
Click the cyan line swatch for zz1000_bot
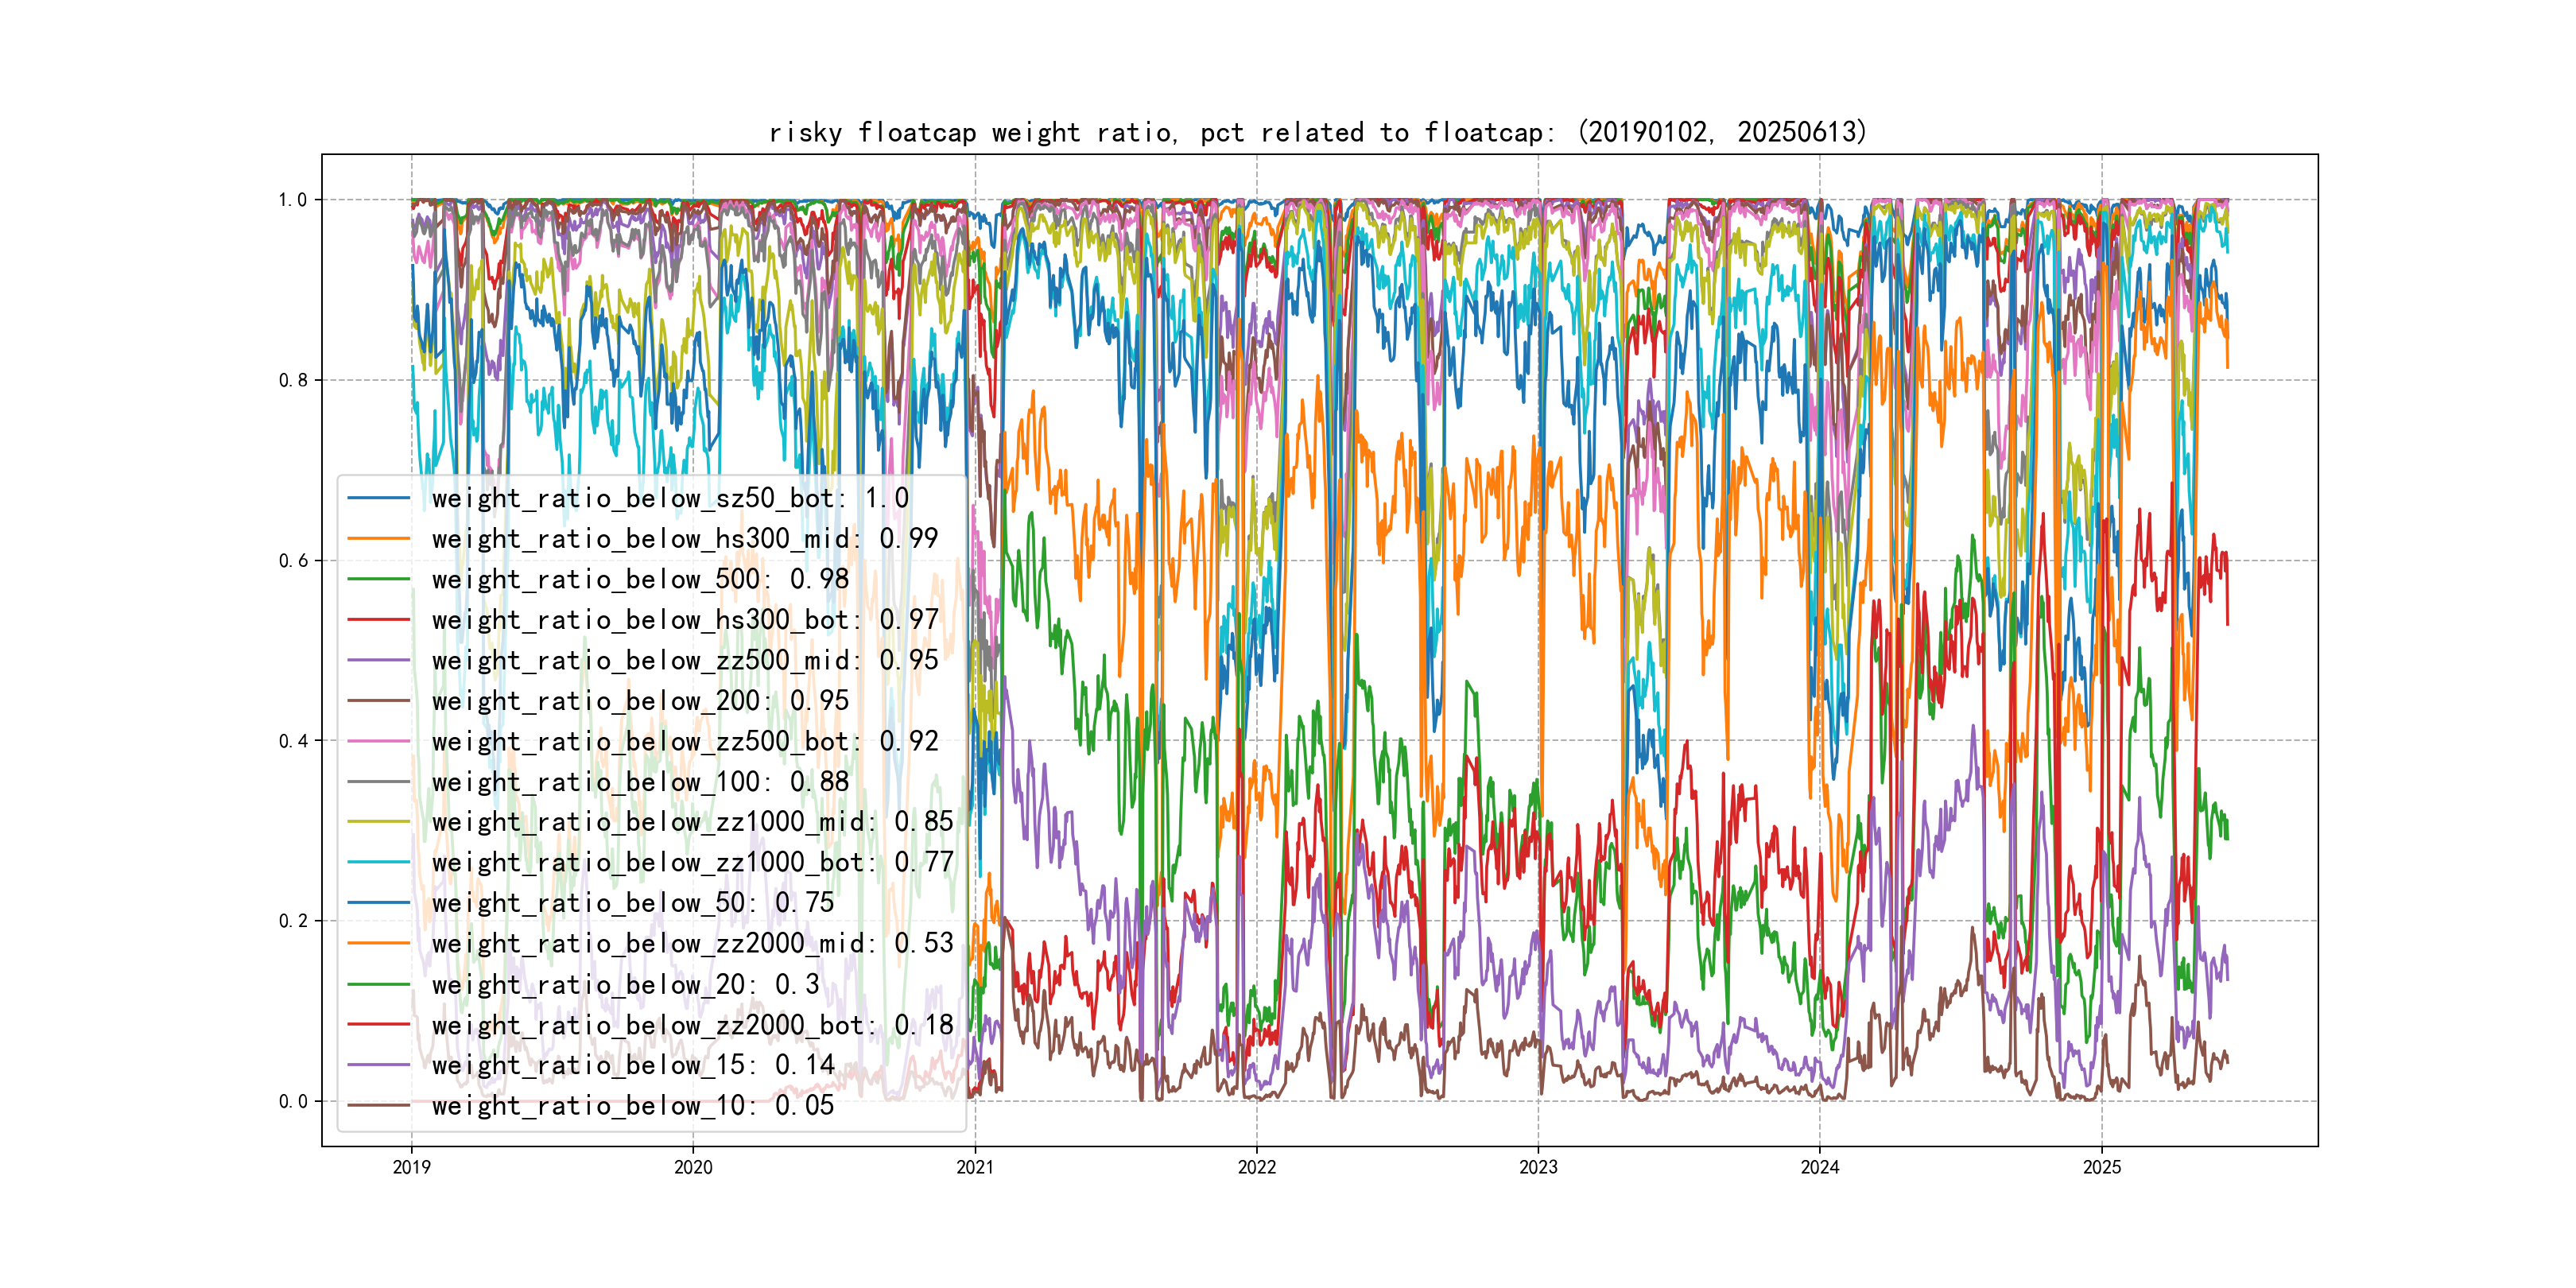tap(379, 862)
